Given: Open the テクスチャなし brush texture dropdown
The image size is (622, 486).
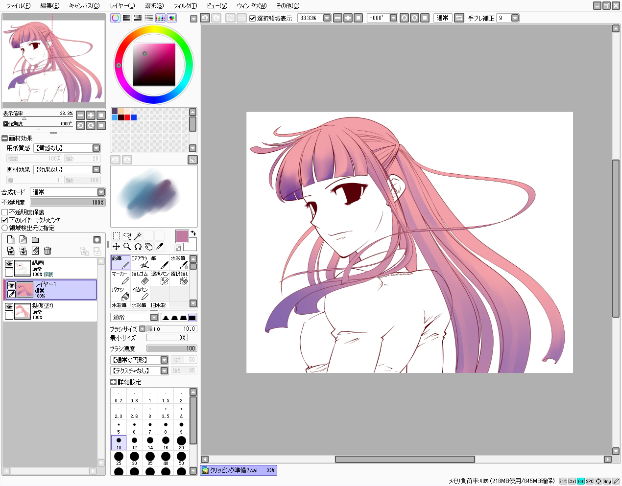Looking at the screenshot, I should 165,370.
